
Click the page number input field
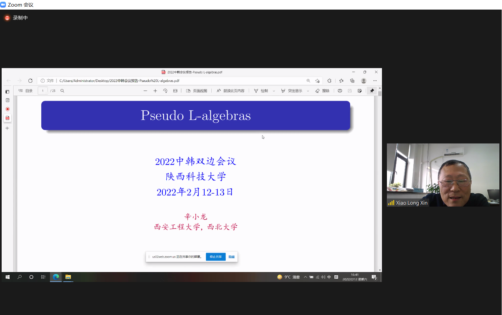pos(43,91)
